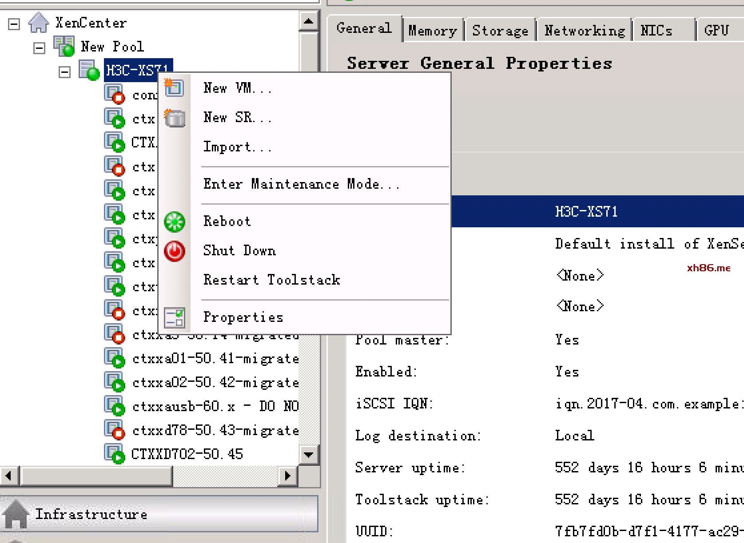Click the New SR storage icon

[174, 118]
